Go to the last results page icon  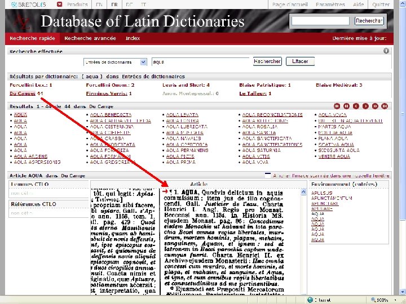385,106
